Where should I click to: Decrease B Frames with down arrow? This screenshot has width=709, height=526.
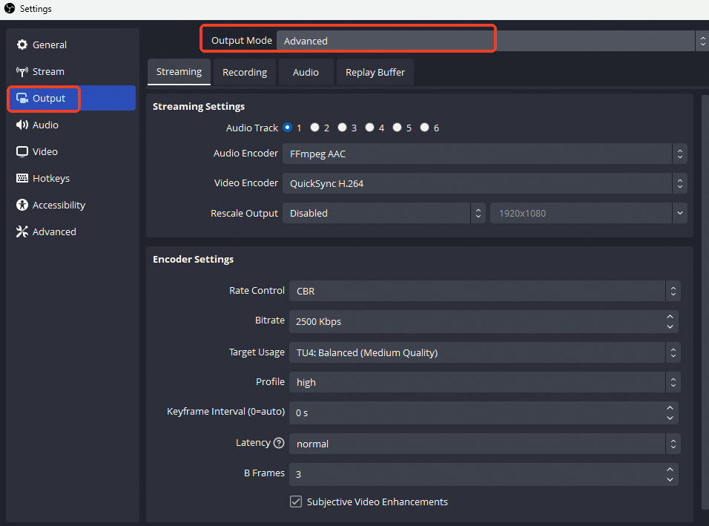(x=670, y=479)
